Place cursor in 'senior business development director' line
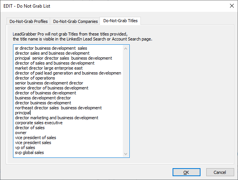Screen dimensions: 238x180 (x=49, y=83)
